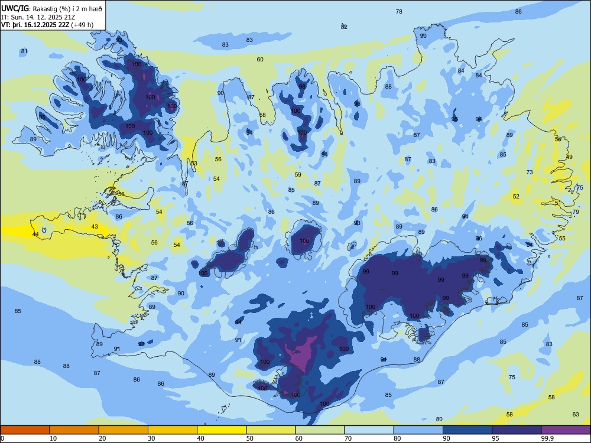Click the indigo 95–99.9 legend swatch
Screen dimensions: 591x443
click(517, 430)
